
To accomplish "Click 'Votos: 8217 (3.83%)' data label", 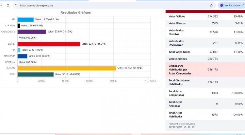I will point(39,56).
